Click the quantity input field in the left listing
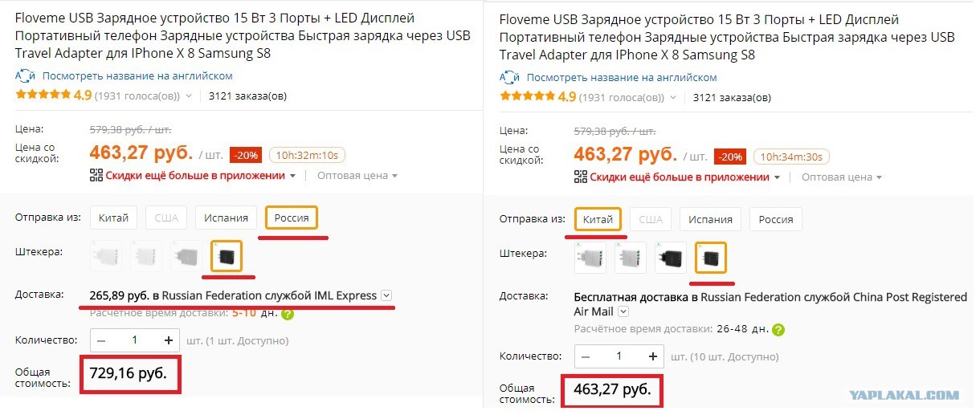This screenshot has width=980, height=419. (x=134, y=340)
